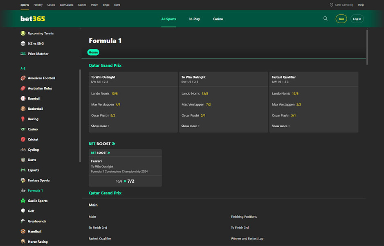
Task: Click the Baseball icon in sidebar
Action: point(23,99)
